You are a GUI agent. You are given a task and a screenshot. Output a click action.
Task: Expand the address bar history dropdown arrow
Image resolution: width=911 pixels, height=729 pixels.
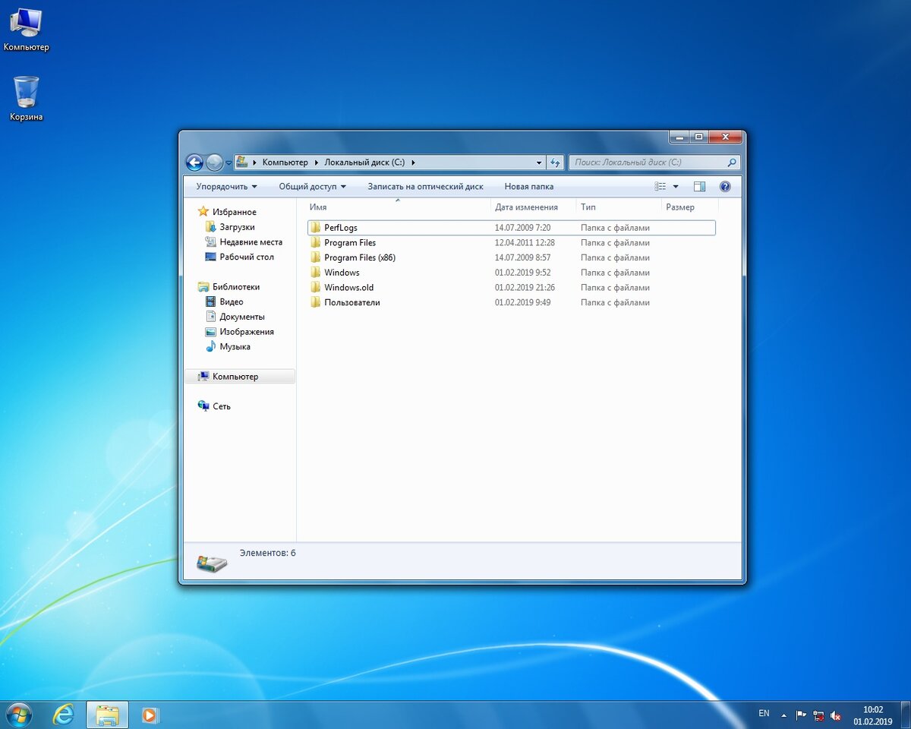tap(539, 163)
